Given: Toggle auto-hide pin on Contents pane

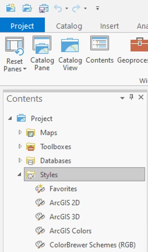Looking at the screenshot, I should [131, 97].
